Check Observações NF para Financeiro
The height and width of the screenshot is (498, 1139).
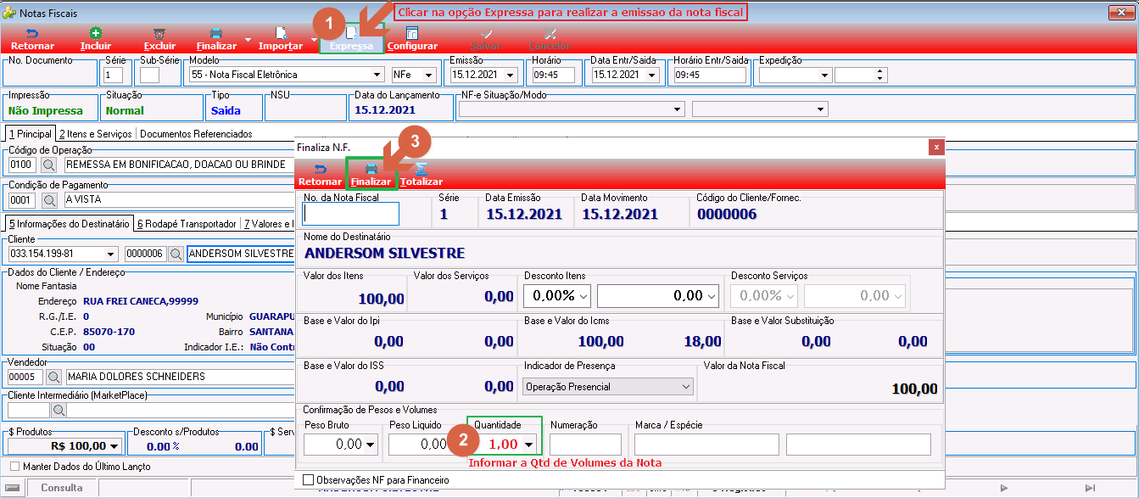tap(308, 479)
